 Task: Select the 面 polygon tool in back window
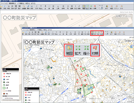(53, 7)
